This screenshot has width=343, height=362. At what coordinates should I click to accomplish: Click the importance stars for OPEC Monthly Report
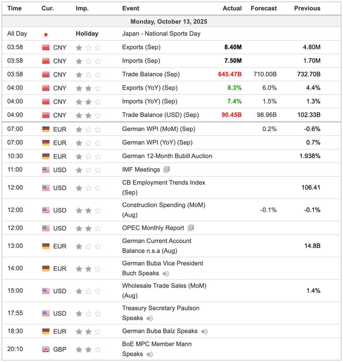[x=88, y=228]
